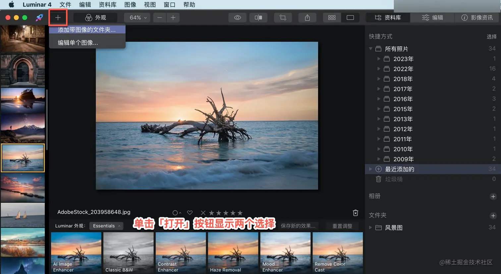Toggle before/after compare view

pyautogui.click(x=258, y=18)
